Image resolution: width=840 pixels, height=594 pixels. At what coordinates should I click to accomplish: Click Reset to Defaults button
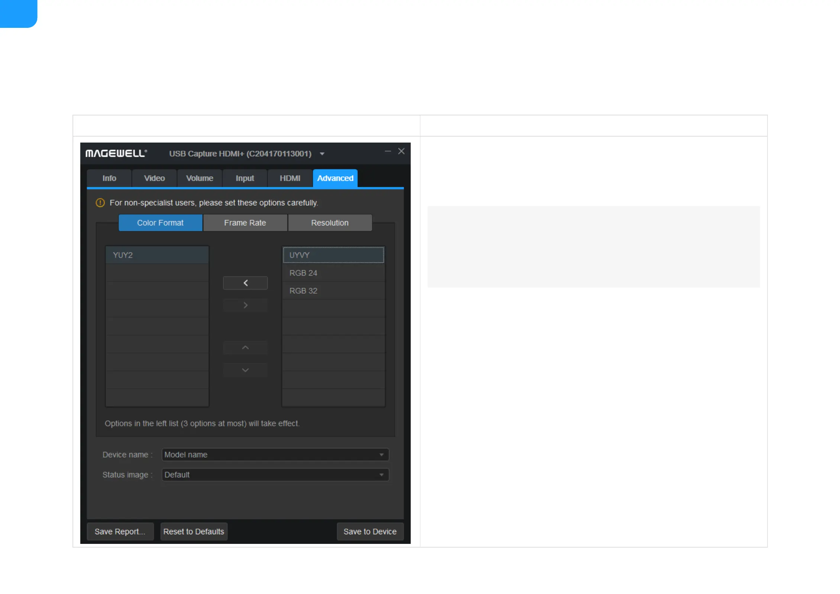194,531
